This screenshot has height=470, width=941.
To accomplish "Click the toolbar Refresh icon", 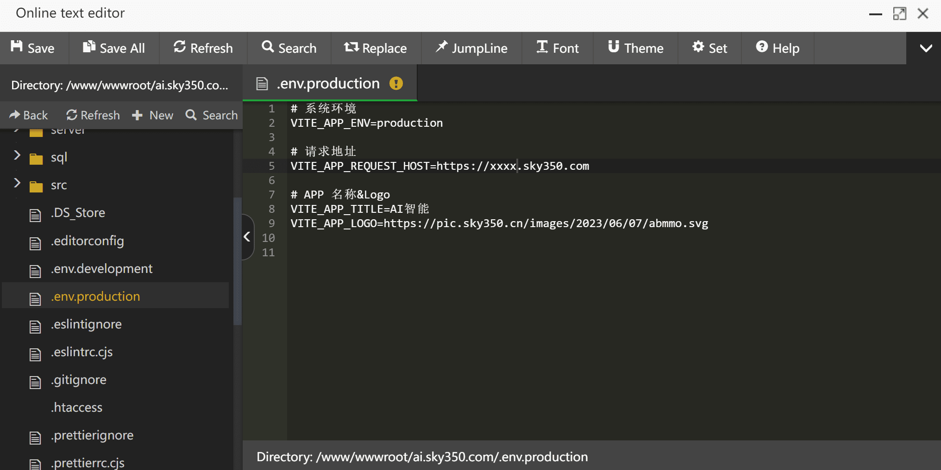I will click(180, 47).
